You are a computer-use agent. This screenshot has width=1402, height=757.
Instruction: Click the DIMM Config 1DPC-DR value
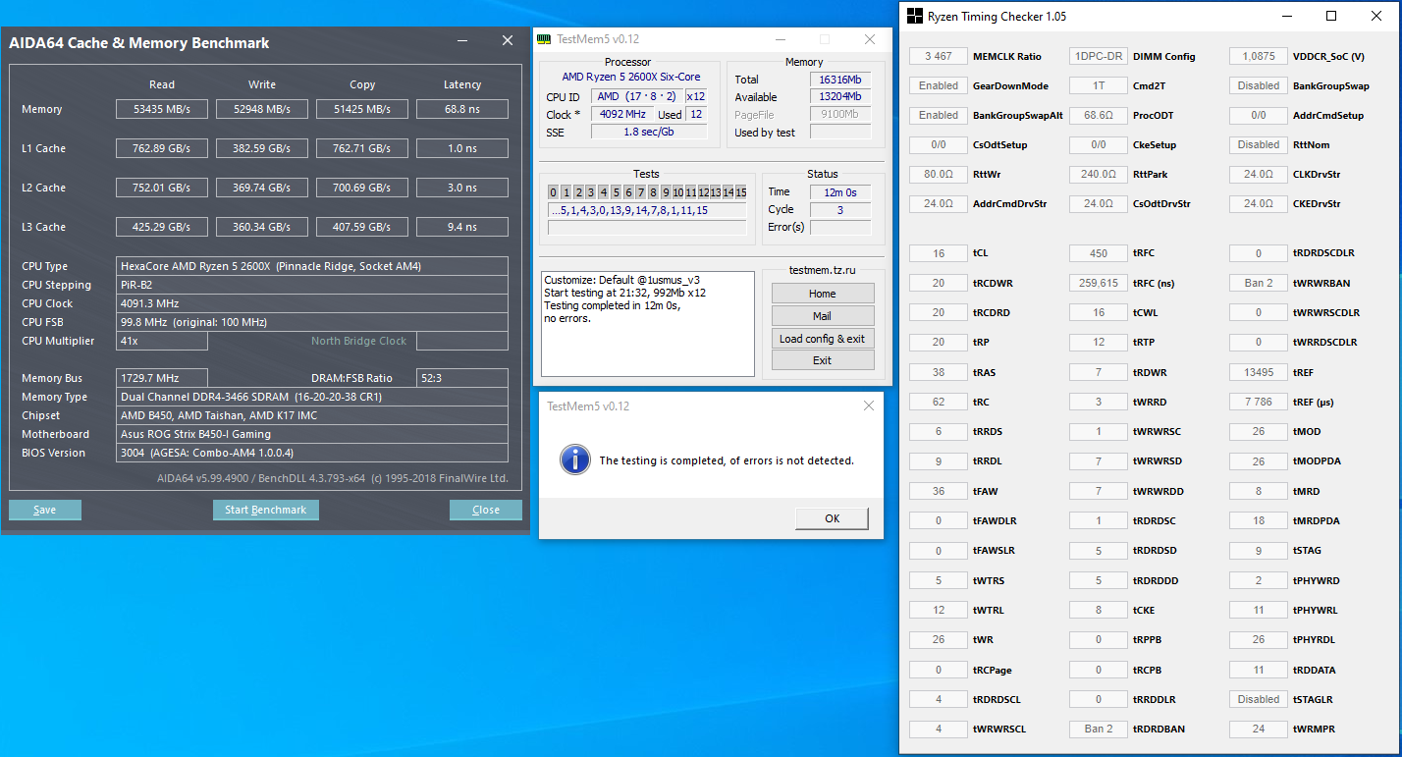pyautogui.click(x=1099, y=57)
